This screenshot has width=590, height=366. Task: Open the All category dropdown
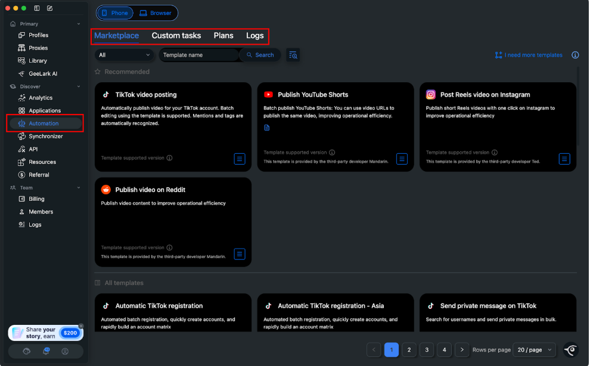(x=125, y=55)
